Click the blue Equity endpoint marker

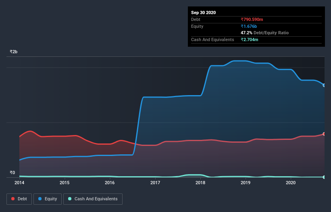pyautogui.click(x=324, y=85)
